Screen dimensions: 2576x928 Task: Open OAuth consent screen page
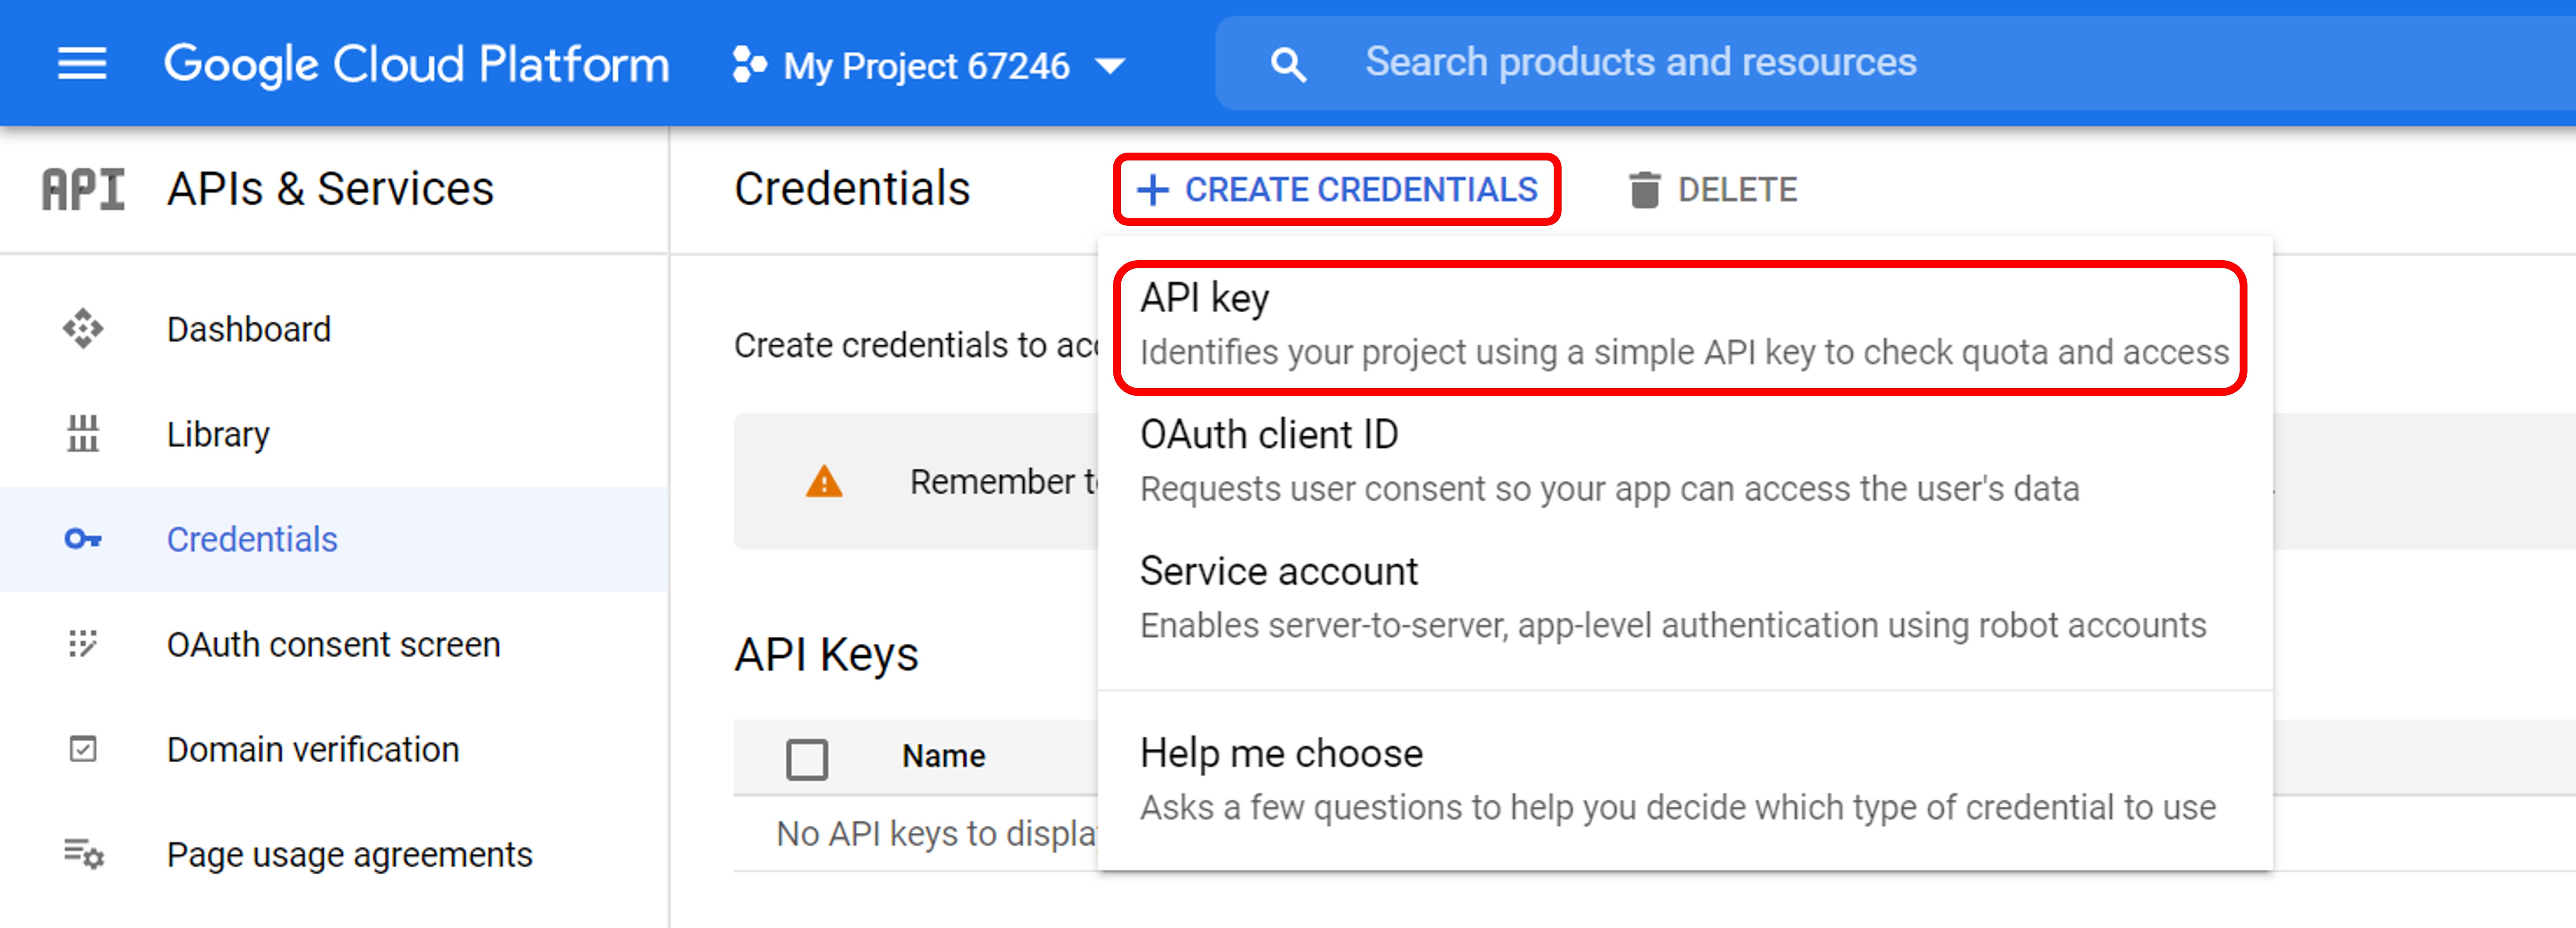coord(334,644)
